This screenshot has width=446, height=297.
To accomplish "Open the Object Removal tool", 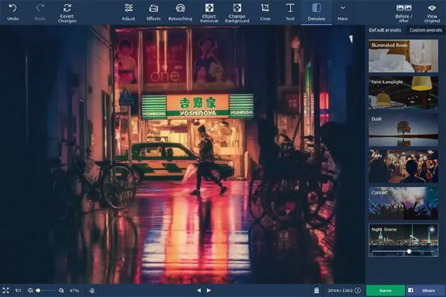I will [x=209, y=12].
